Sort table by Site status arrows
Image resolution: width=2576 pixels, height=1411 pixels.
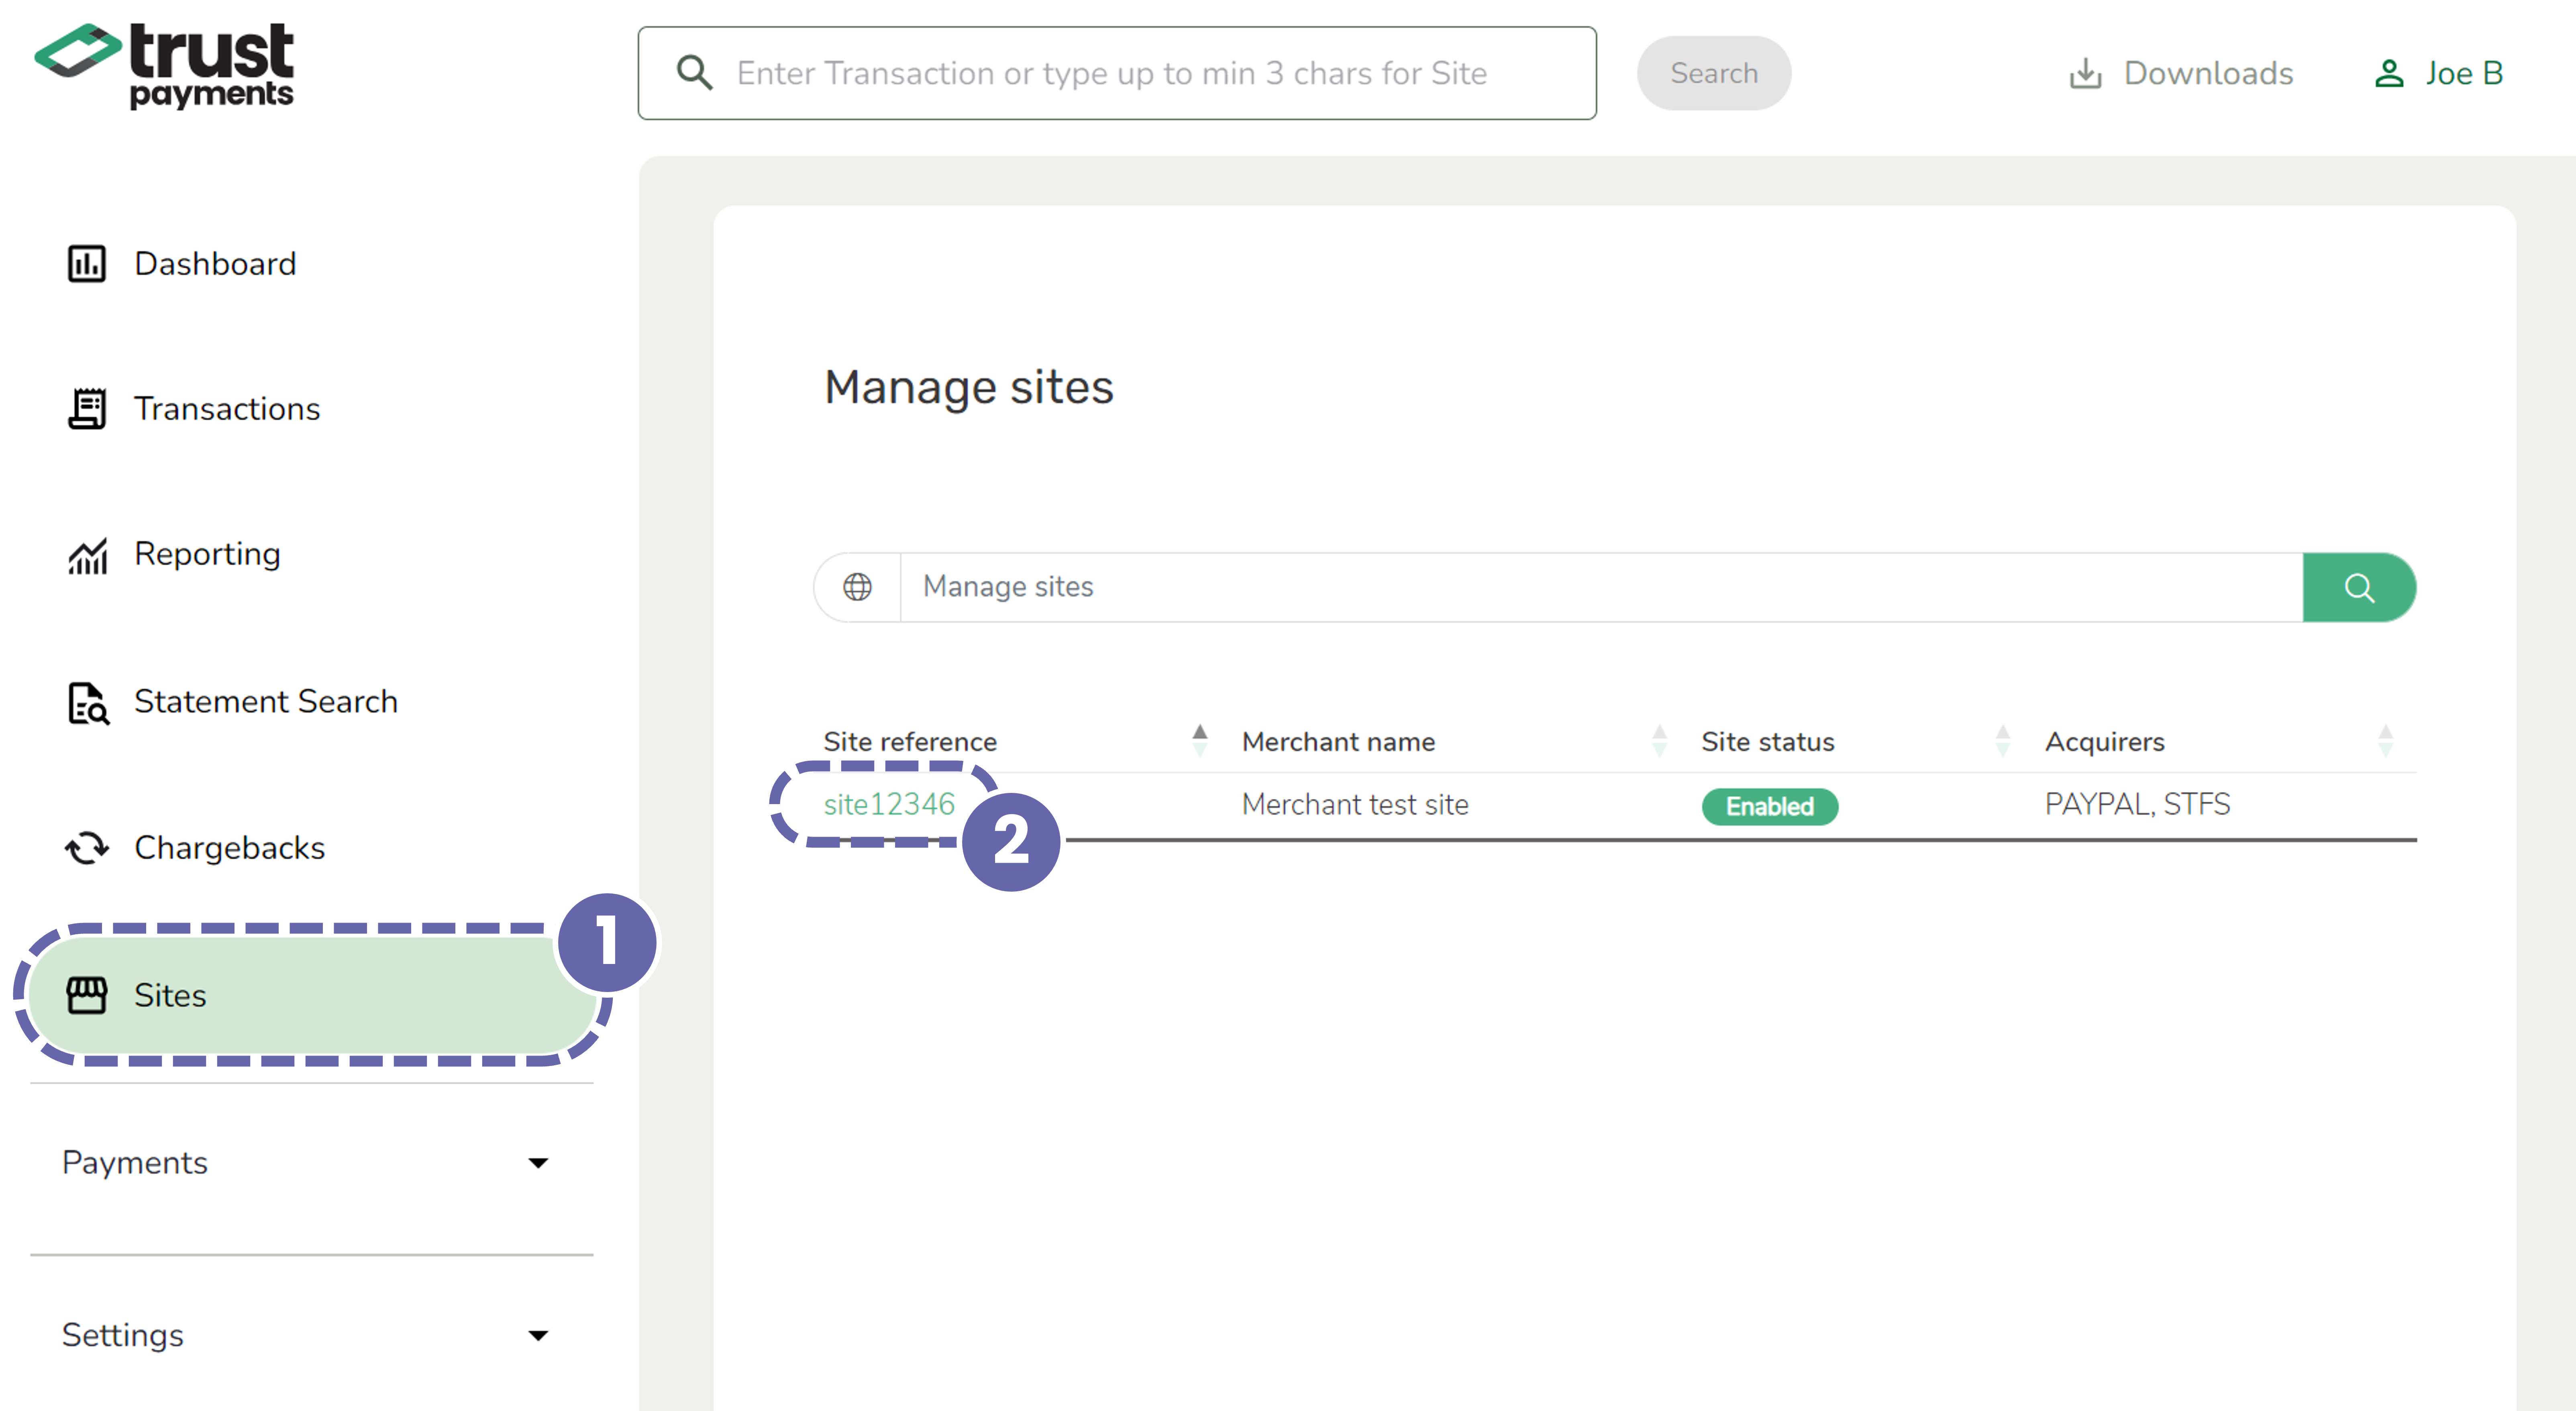(2002, 741)
